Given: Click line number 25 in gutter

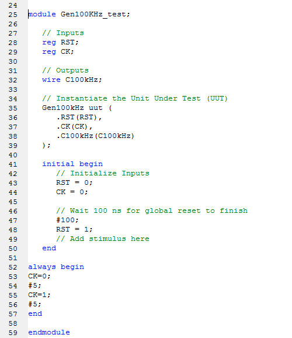Looking at the screenshot, I should pyautogui.click(x=13, y=15).
